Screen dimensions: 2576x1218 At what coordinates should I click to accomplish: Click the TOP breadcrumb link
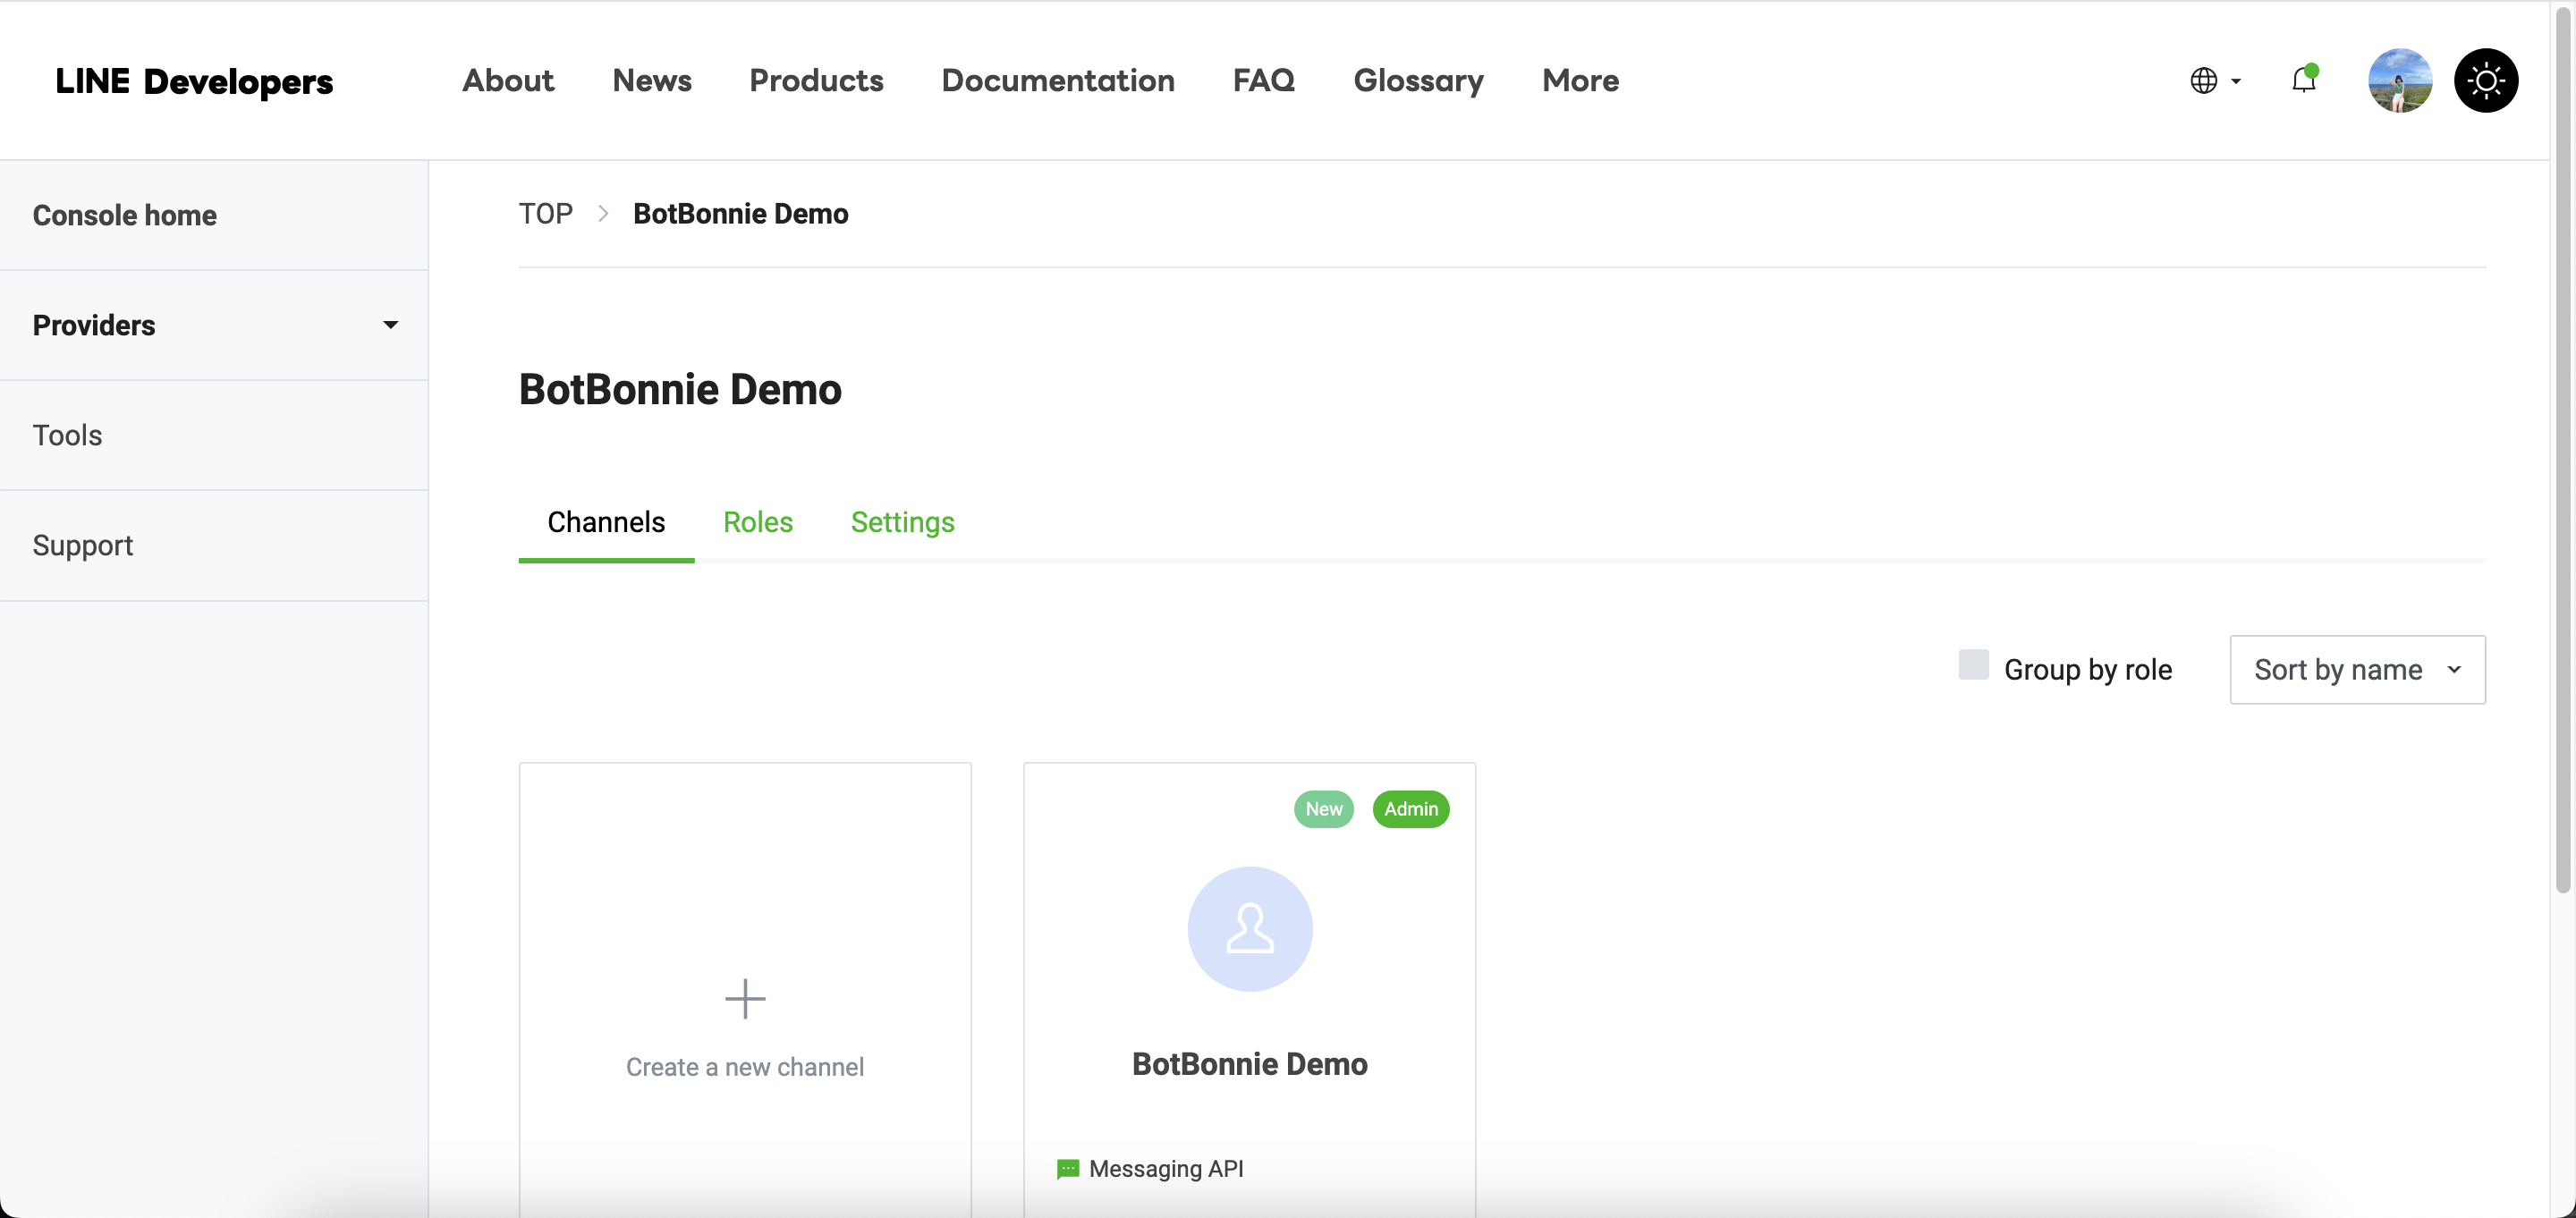coord(545,213)
